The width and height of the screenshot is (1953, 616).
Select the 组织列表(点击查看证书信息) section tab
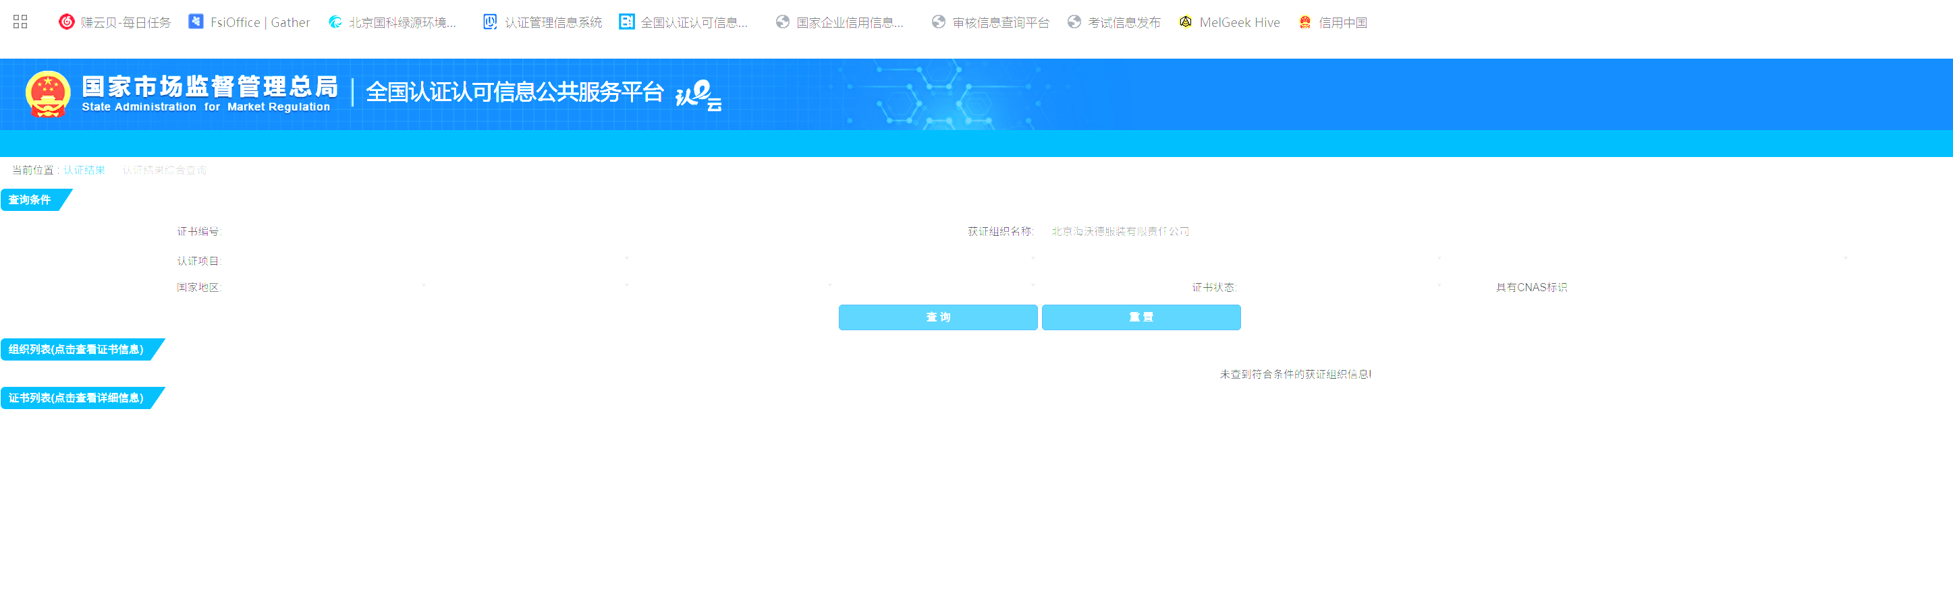[x=82, y=350]
